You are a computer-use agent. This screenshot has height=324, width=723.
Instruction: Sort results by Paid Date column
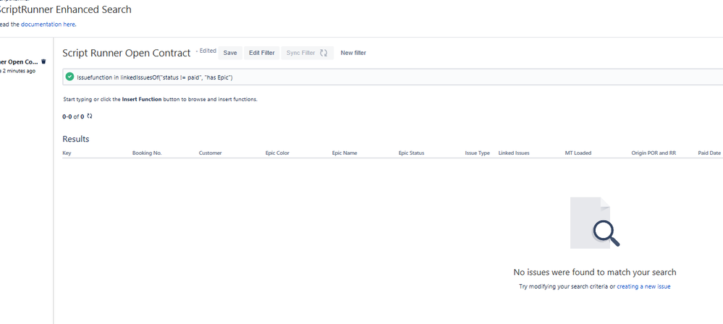pyautogui.click(x=709, y=153)
